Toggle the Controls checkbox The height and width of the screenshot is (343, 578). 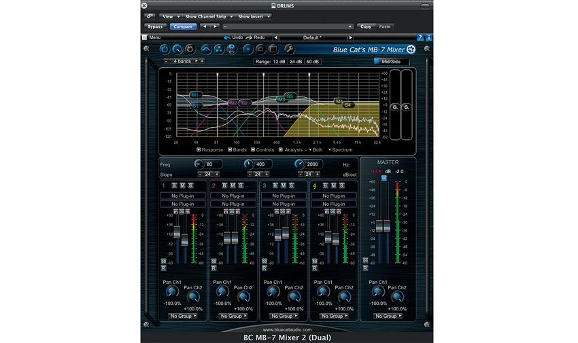[253, 150]
